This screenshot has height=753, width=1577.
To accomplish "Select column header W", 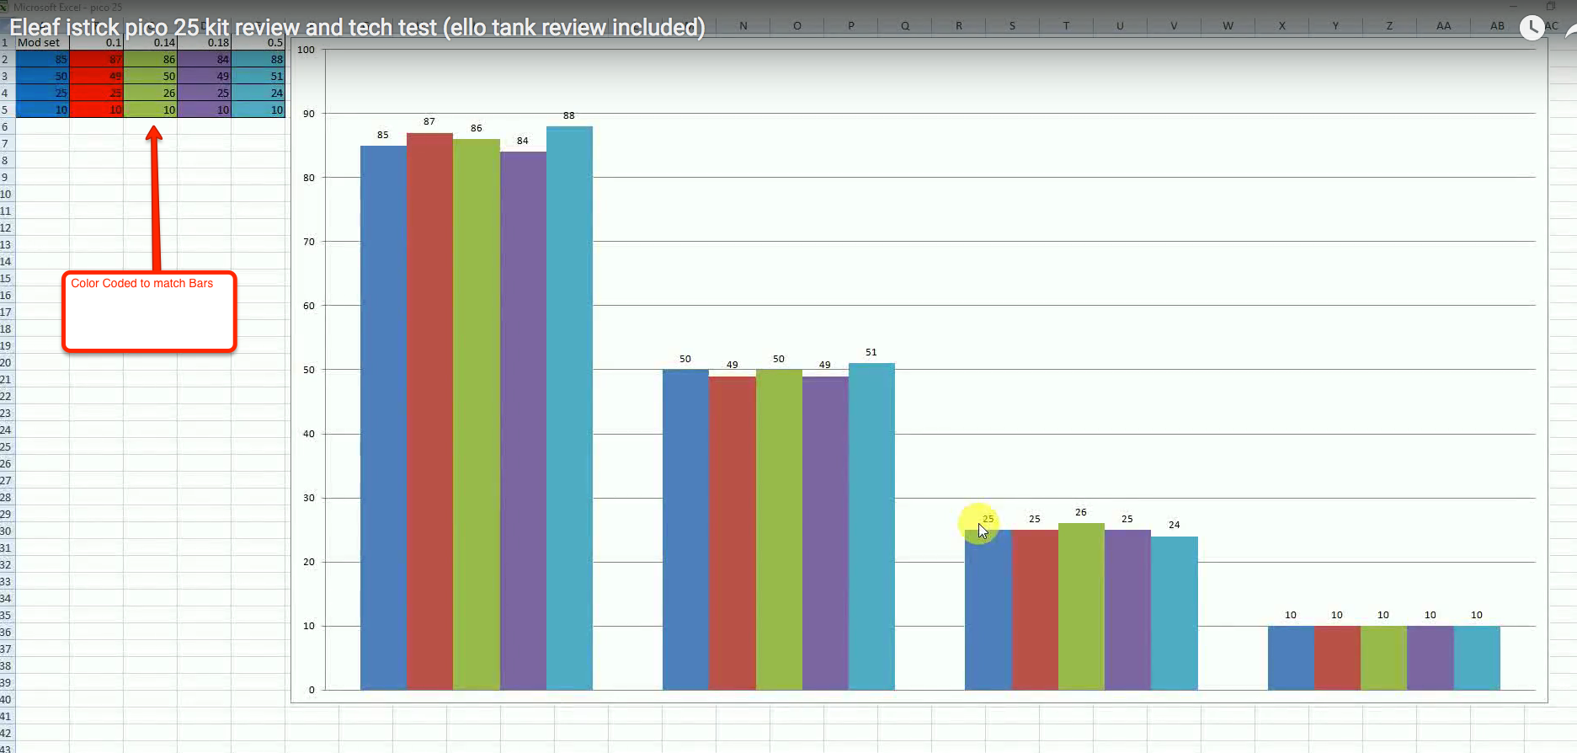I will pyautogui.click(x=1228, y=26).
